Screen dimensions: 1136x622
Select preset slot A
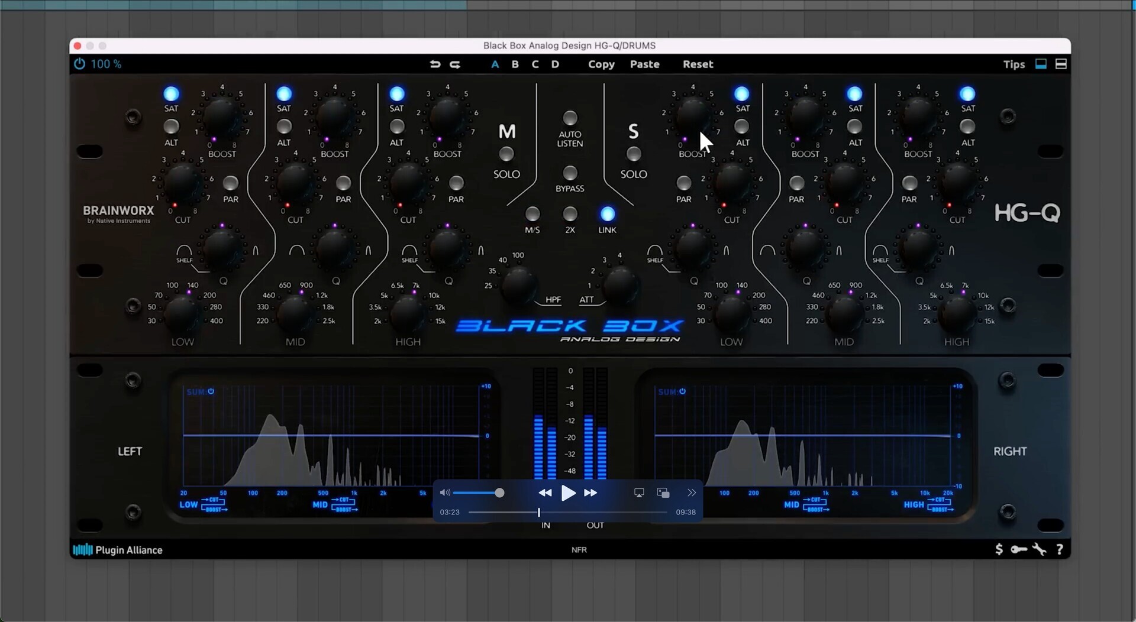click(495, 64)
